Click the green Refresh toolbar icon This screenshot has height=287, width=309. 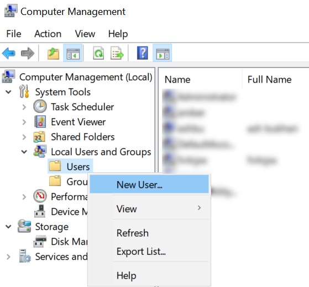(x=98, y=53)
